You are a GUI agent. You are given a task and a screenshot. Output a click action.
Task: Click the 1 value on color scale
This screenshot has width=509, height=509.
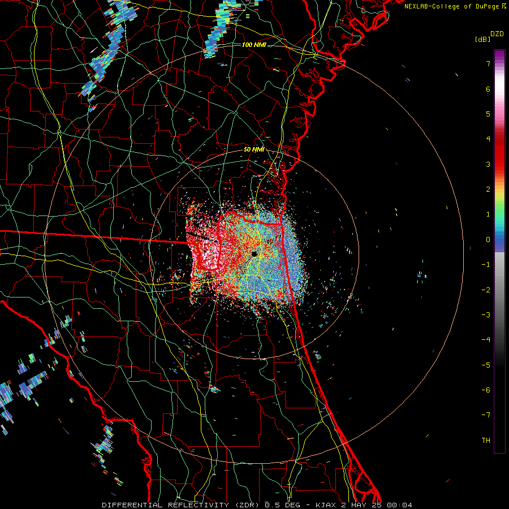pyautogui.click(x=488, y=214)
